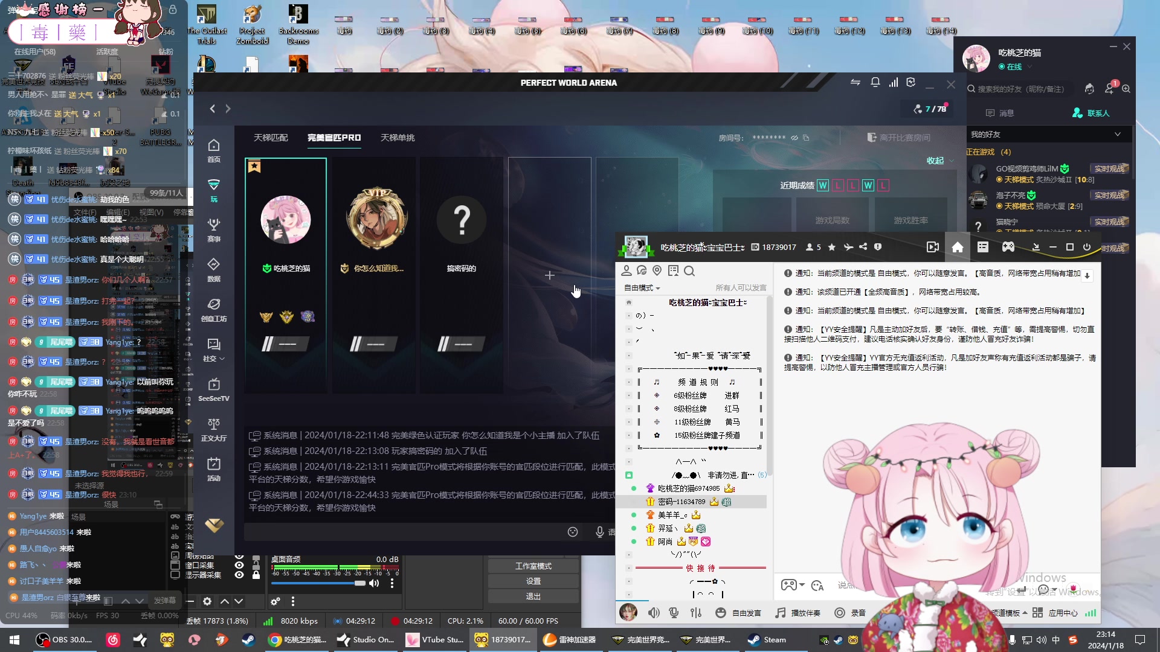Click the YY channel home icon
This screenshot has width=1160, height=652.
(958, 247)
